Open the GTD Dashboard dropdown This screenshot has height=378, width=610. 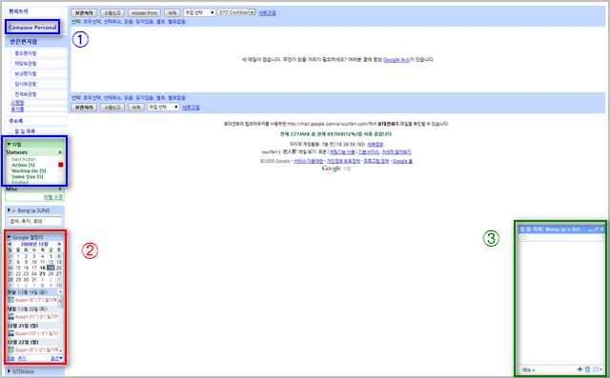(236, 12)
